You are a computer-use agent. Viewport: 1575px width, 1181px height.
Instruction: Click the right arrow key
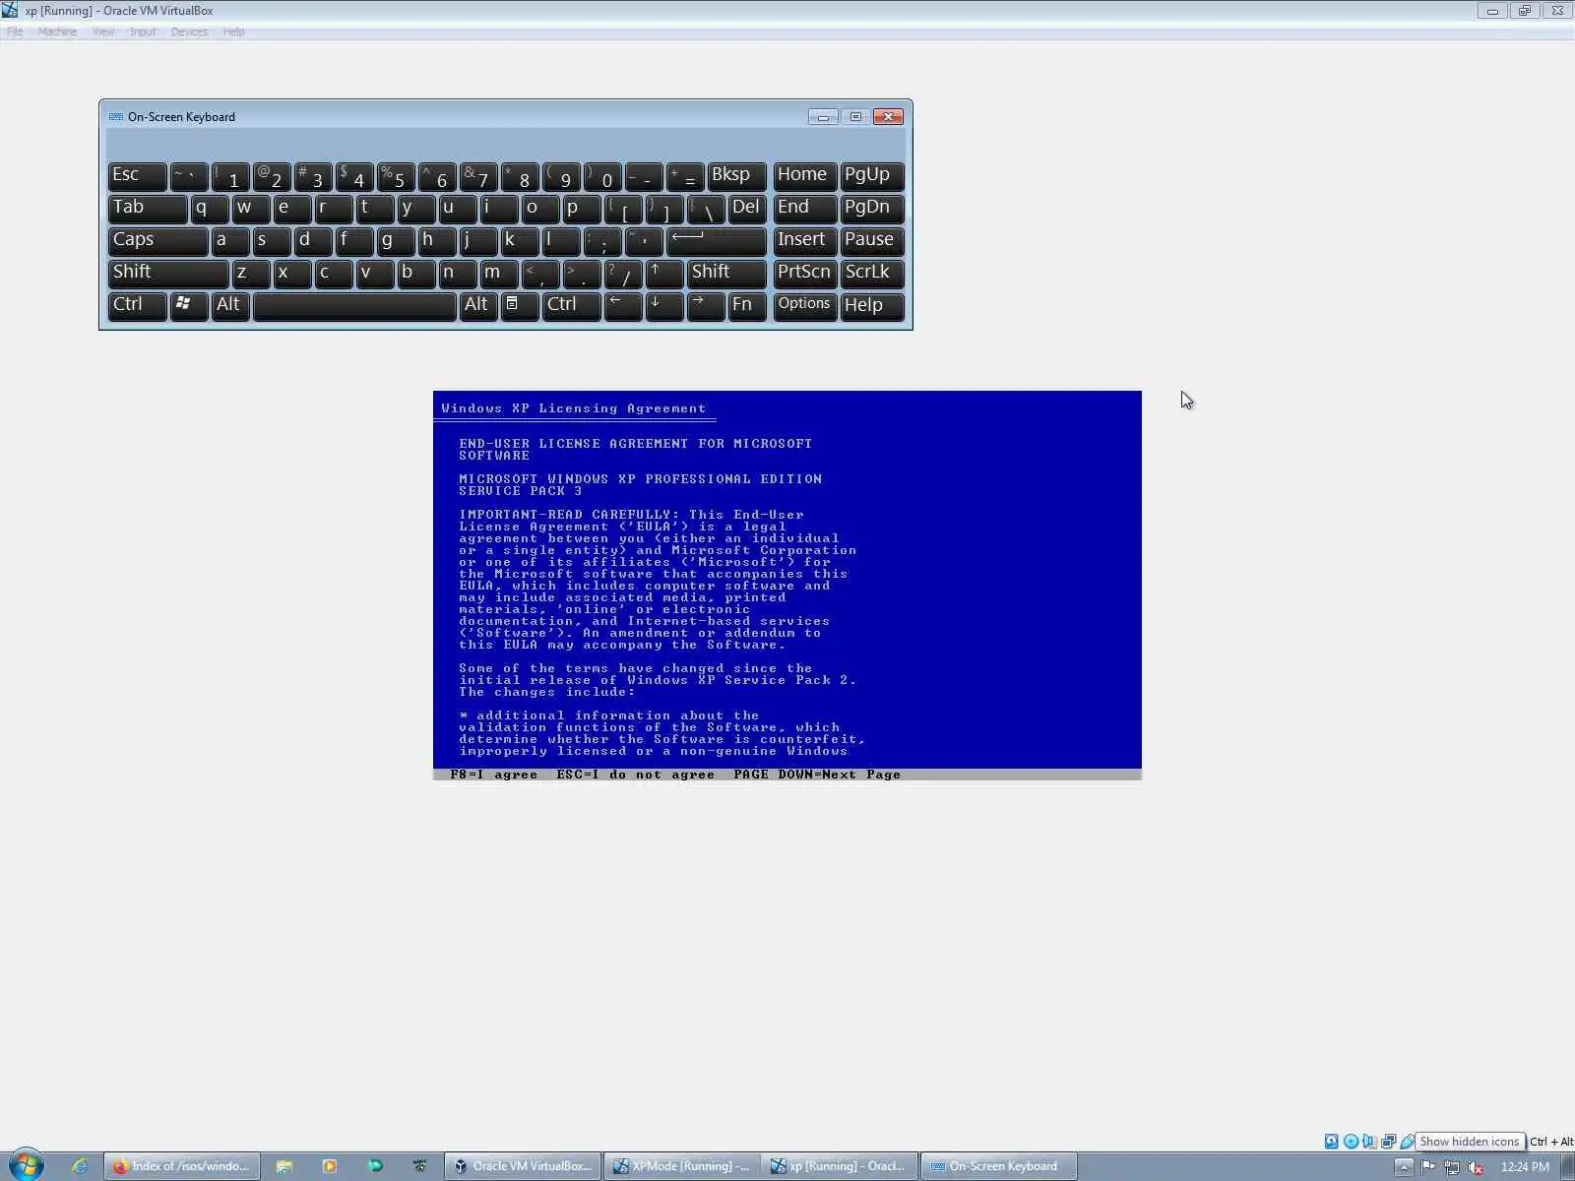706,306
